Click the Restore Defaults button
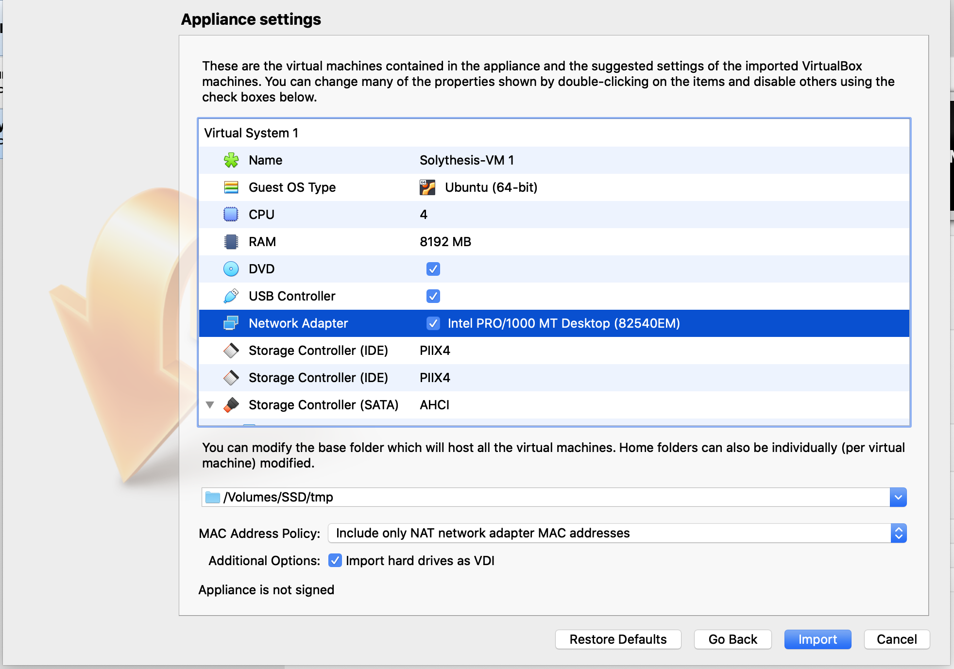The width and height of the screenshot is (954, 669). pos(618,639)
